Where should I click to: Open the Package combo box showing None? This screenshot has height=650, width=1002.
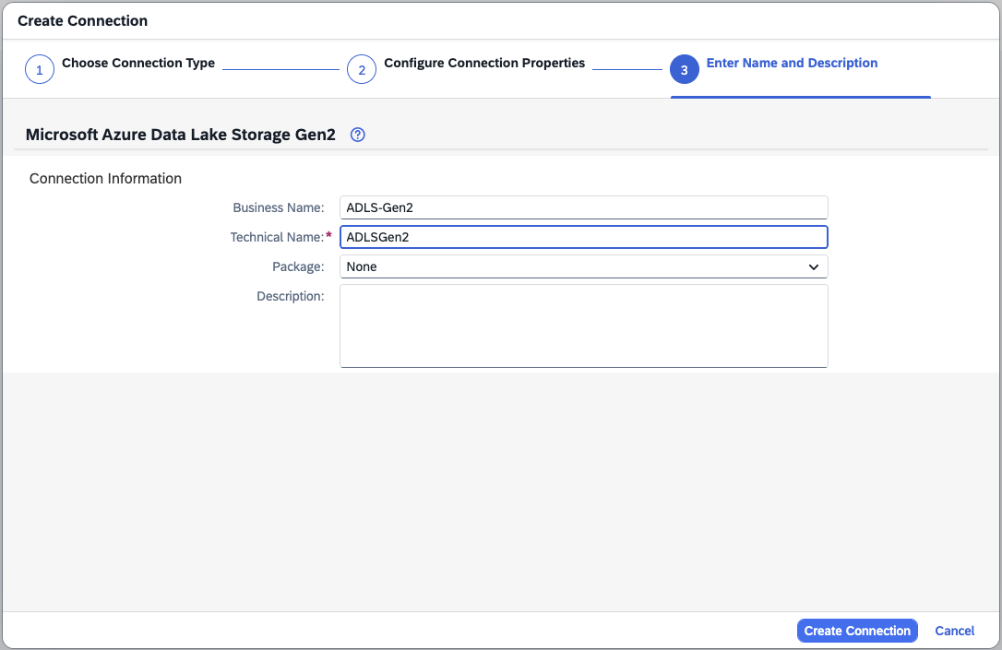click(572, 267)
